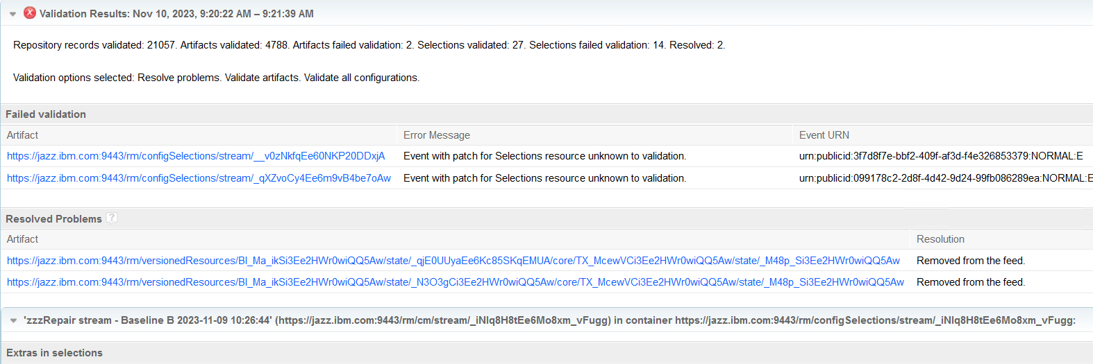The width and height of the screenshot is (1093, 364).
Task: Click the Validation Results timestamp title
Action: pyautogui.click(x=176, y=14)
